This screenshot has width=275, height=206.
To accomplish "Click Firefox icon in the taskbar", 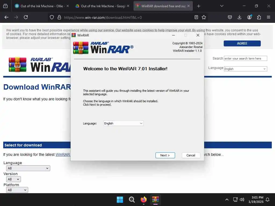I will click(x=143, y=200).
